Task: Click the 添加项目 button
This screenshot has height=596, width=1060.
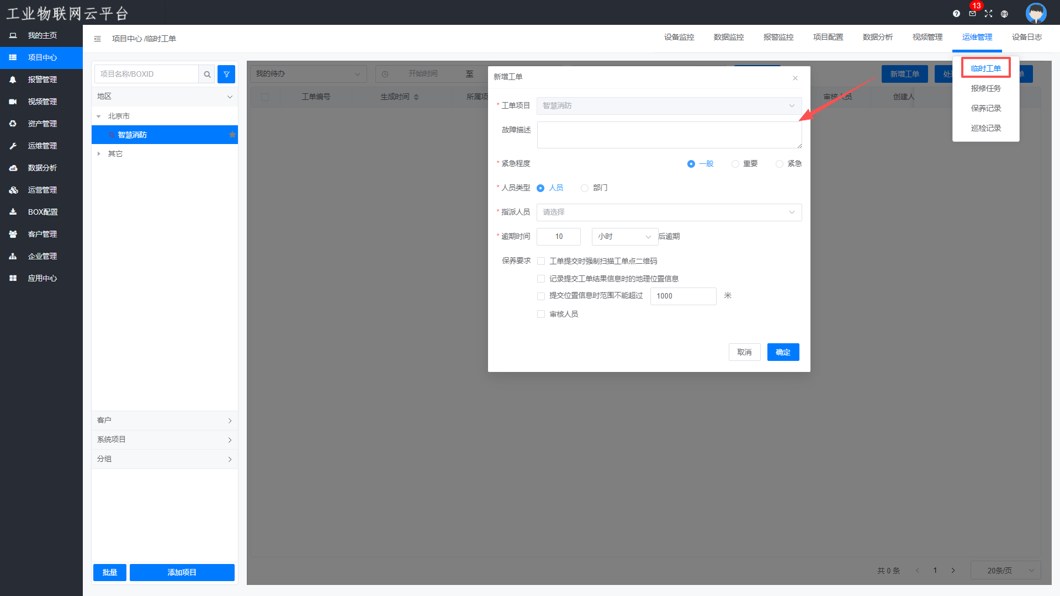Action: coord(182,572)
